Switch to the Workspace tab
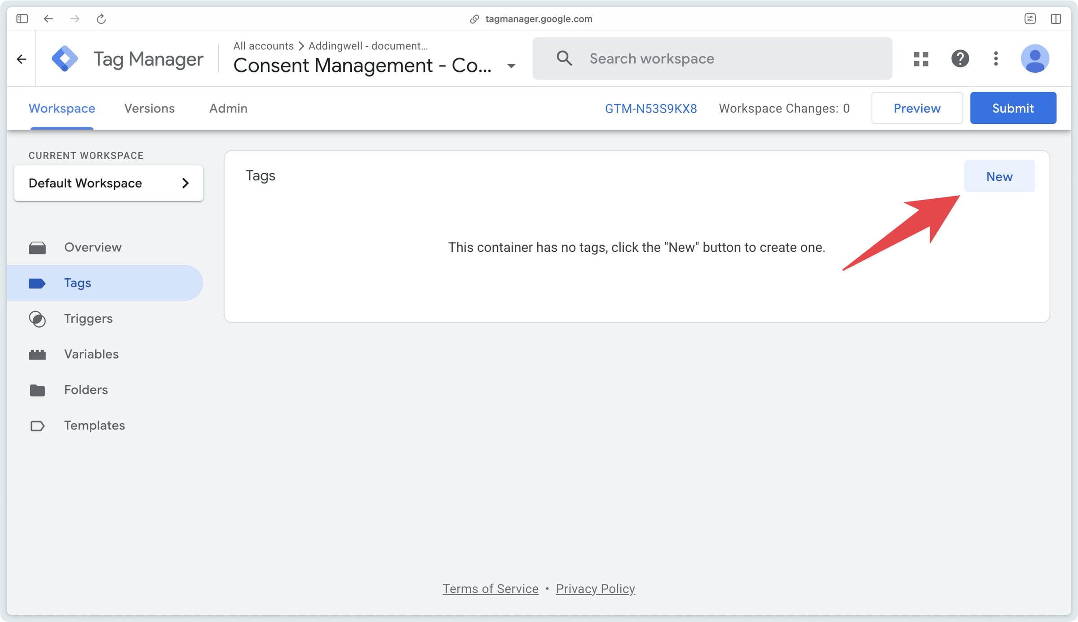 pyautogui.click(x=62, y=108)
